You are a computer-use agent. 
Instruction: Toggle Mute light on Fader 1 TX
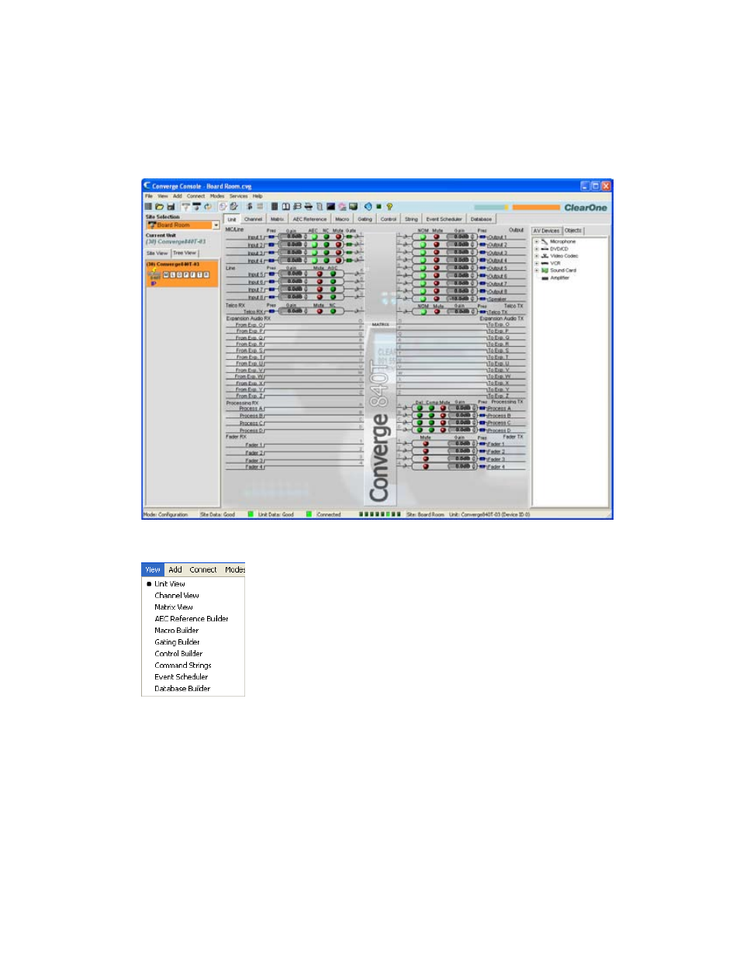(425, 444)
